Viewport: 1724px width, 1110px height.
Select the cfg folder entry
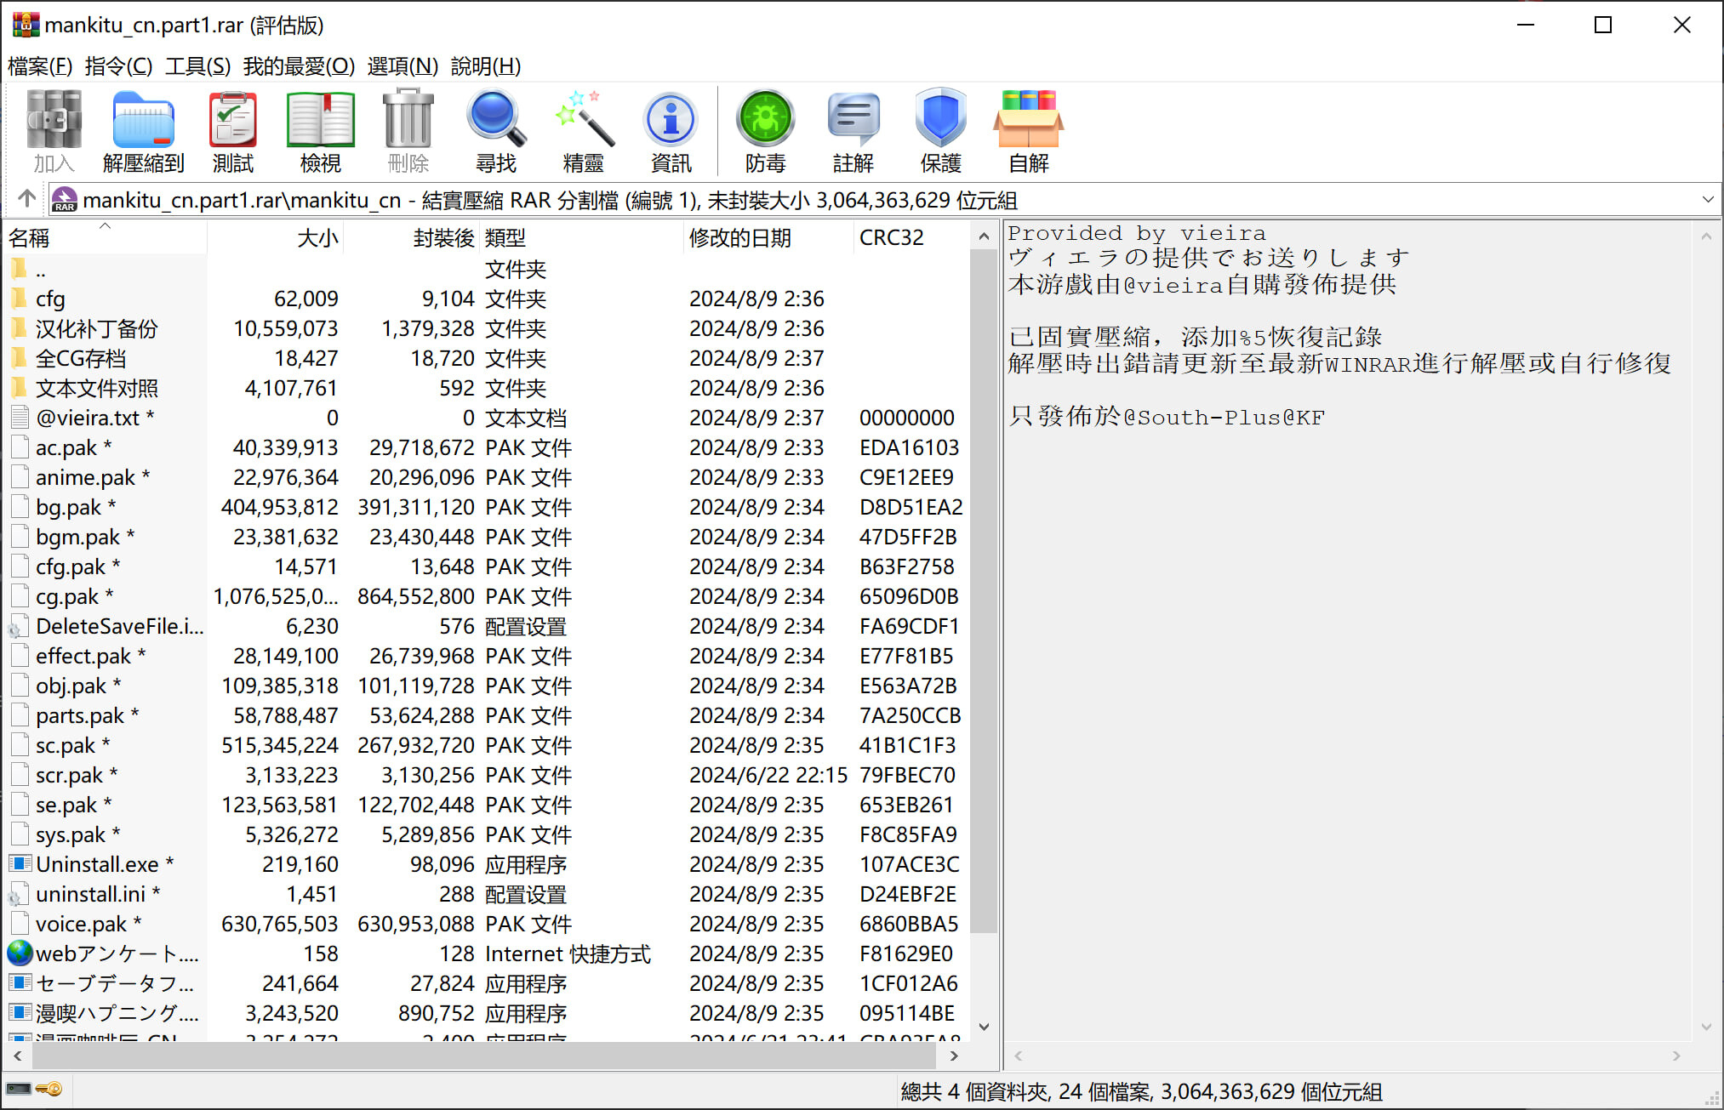point(50,299)
